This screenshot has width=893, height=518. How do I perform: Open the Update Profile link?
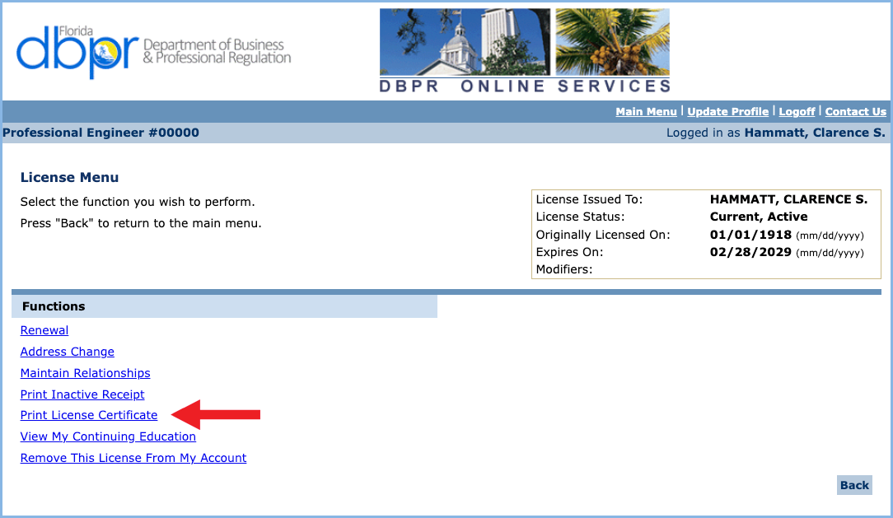pos(728,111)
